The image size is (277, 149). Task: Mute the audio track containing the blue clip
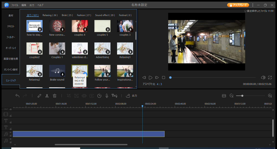[x=11, y=132]
